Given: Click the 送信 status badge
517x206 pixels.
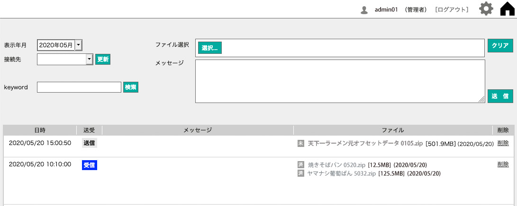Looking at the screenshot, I should point(90,143).
